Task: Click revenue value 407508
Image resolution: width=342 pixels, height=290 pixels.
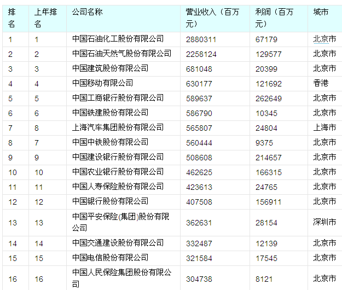Action: coord(199,202)
